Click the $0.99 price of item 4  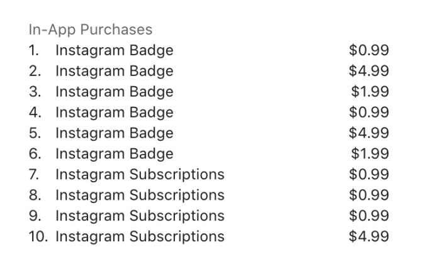pyautogui.click(x=369, y=113)
